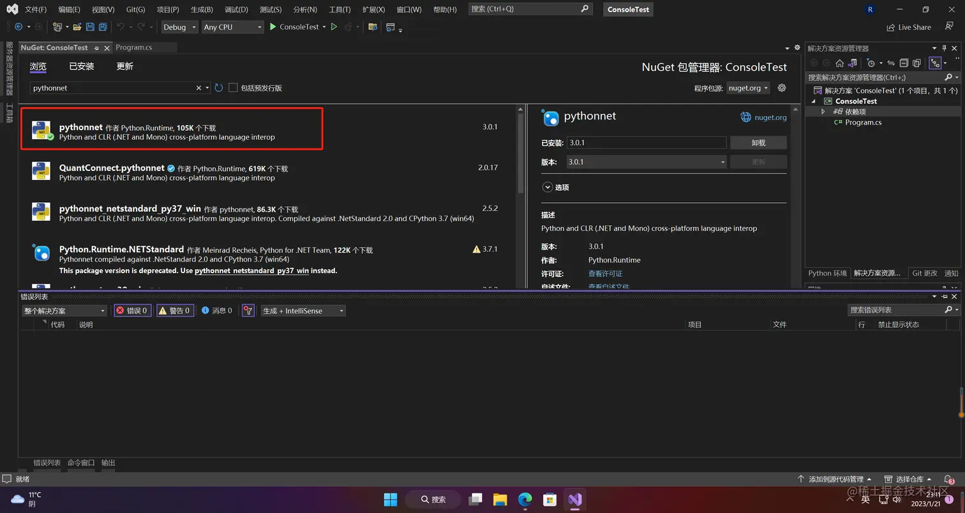Image resolution: width=965 pixels, height=513 pixels.
Task: Click the search magnifier in top search box
Action: point(585,9)
